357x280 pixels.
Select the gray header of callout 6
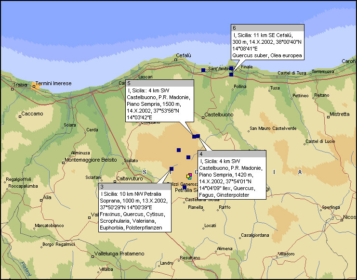(x=267, y=27)
